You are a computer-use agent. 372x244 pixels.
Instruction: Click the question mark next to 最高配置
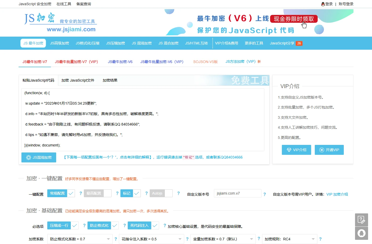[117, 193]
